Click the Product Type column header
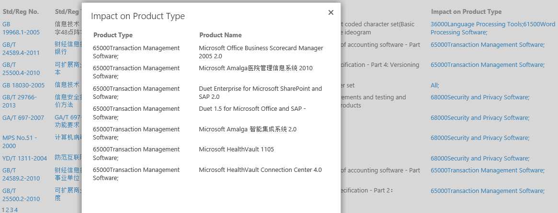Image resolution: width=558 pixels, height=213 pixels. 113,35
